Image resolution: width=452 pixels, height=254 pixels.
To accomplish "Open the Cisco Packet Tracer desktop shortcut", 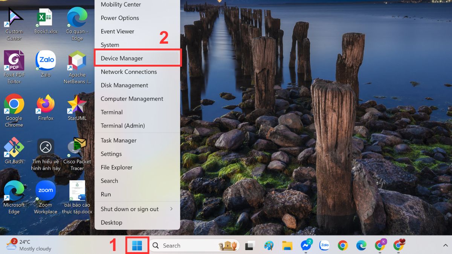I will (x=77, y=154).
